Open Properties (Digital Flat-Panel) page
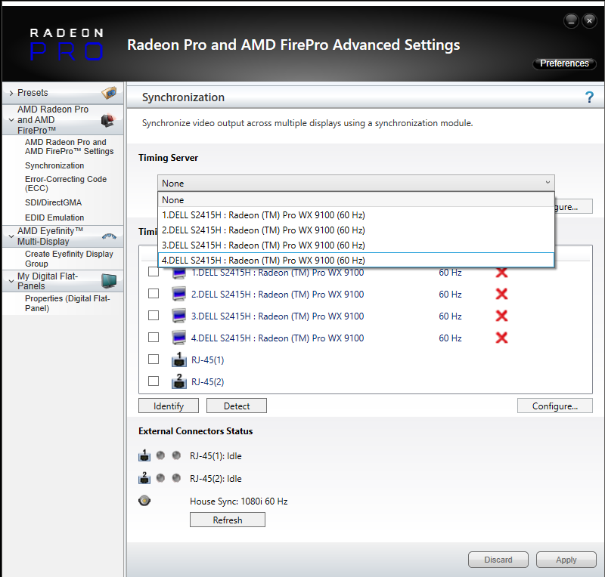The height and width of the screenshot is (577, 605). point(67,304)
